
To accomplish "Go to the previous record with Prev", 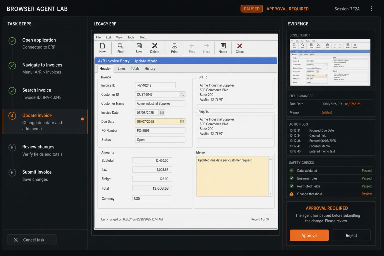I will point(192,46).
